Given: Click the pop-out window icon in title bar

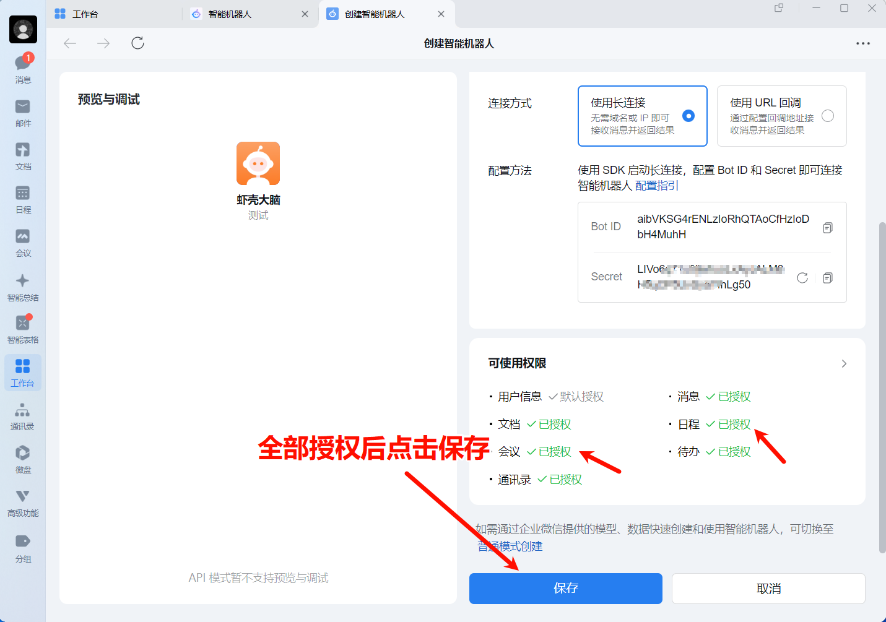Looking at the screenshot, I should coord(779,8).
